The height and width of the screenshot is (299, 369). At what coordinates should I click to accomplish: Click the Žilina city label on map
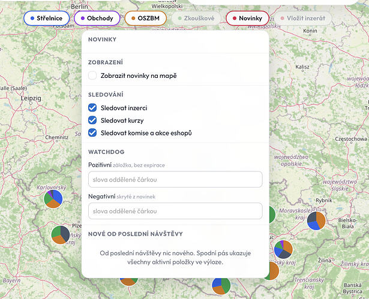[325, 261]
